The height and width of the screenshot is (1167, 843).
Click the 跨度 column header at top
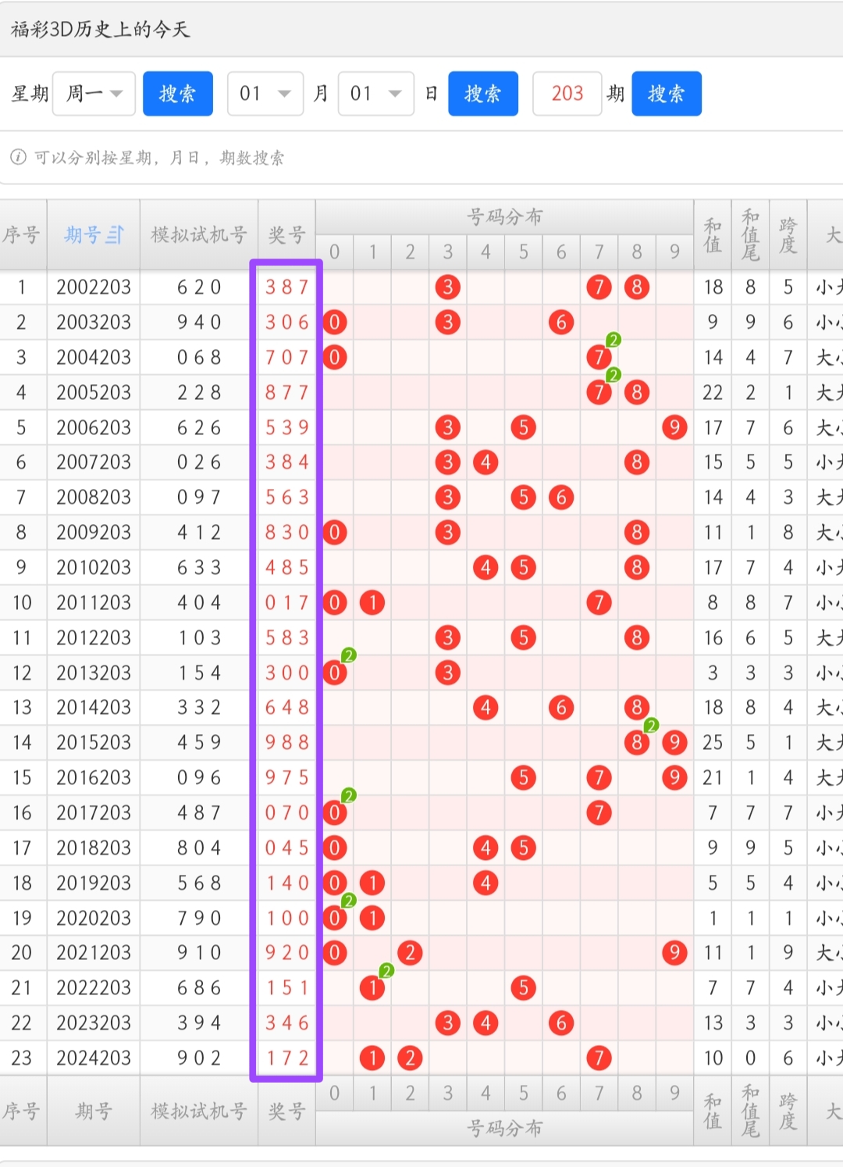(x=788, y=235)
